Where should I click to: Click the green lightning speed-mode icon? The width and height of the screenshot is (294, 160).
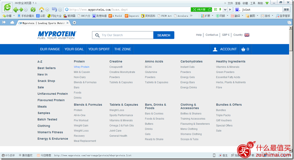[x=220, y=9]
